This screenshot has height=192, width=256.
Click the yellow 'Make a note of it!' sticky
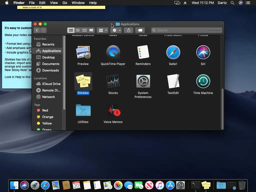(x=61, y=7)
